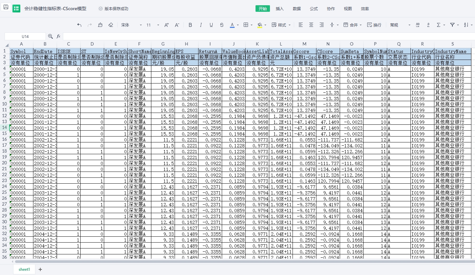Open the 宋体 font family dropdown

click(131, 25)
